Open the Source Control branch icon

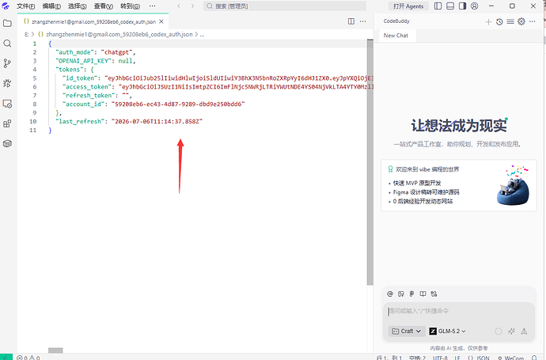(7, 63)
